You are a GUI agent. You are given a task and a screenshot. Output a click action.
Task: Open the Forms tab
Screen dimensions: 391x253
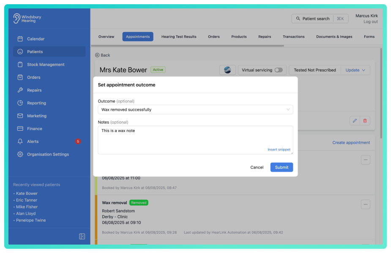coord(369,37)
